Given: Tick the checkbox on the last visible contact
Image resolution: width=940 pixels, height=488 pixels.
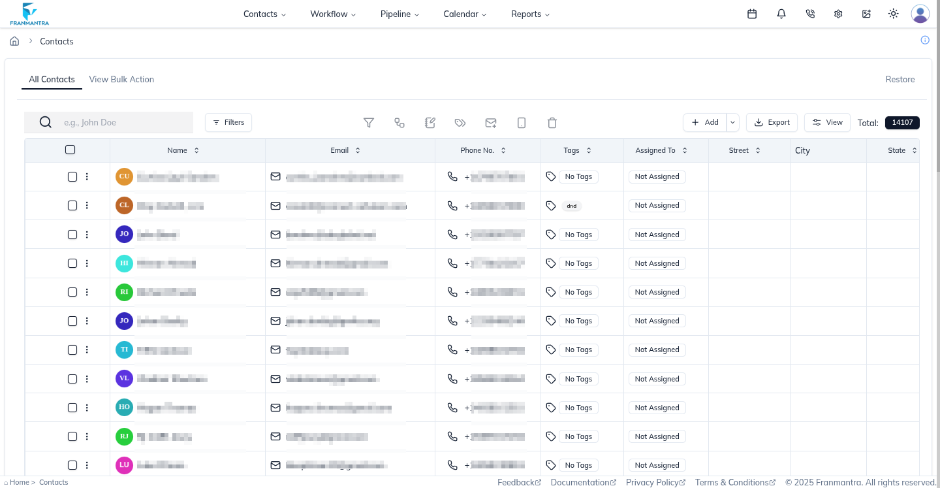Looking at the screenshot, I should (72, 464).
